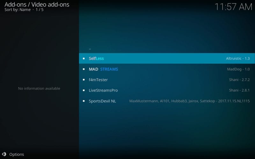This screenshot has width=255, height=159.
Task: Select the SportsDevil NL add-on
Action: tap(167, 101)
